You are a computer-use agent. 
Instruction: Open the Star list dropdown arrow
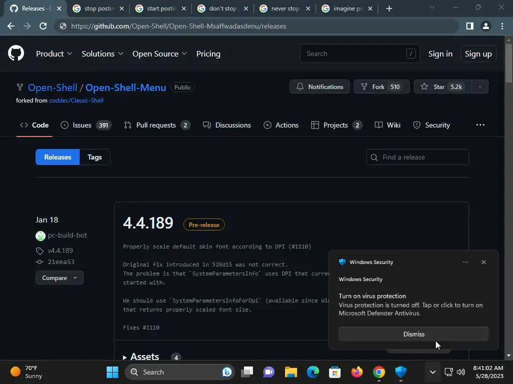(480, 87)
